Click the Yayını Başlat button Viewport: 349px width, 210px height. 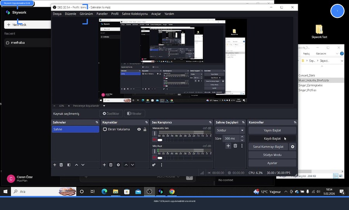pyautogui.click(x=272, y=130)
